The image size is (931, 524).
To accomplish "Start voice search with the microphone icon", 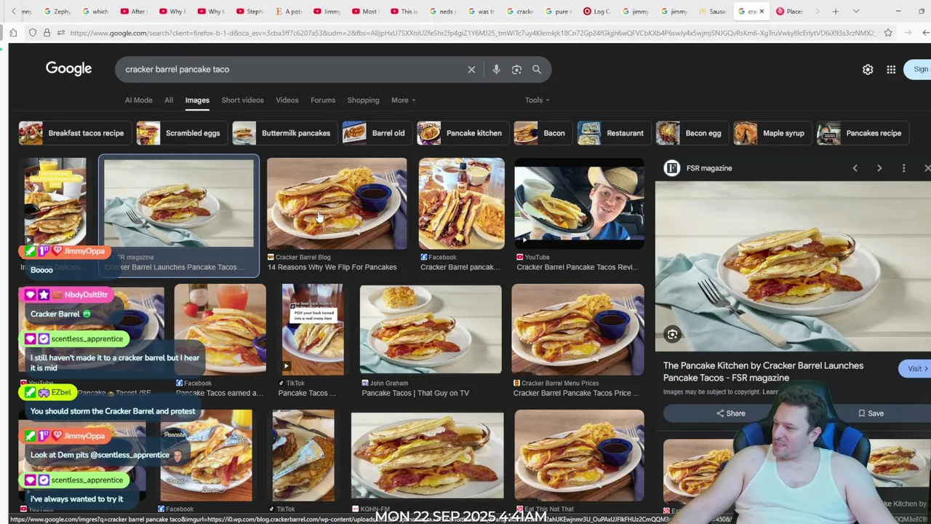I will click(496, 70).
